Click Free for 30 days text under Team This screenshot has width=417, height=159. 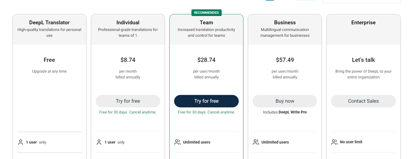[x=206, y=112]
